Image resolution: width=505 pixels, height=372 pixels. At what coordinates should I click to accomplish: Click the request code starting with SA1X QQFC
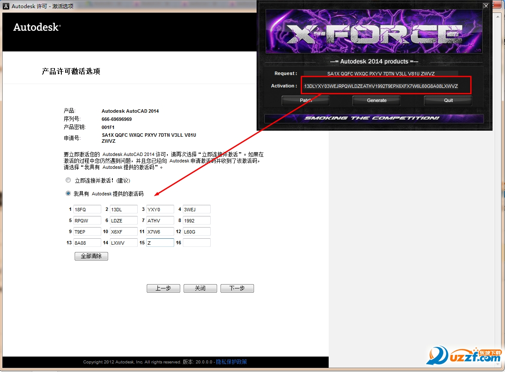[149, 138]
